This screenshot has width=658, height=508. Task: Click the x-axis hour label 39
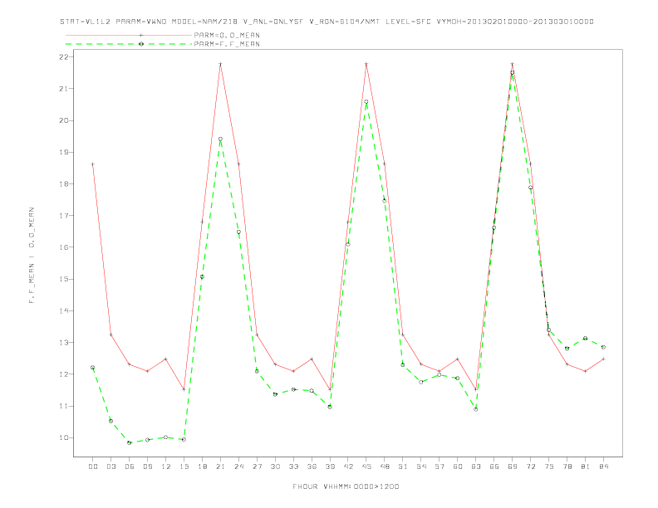330,466
